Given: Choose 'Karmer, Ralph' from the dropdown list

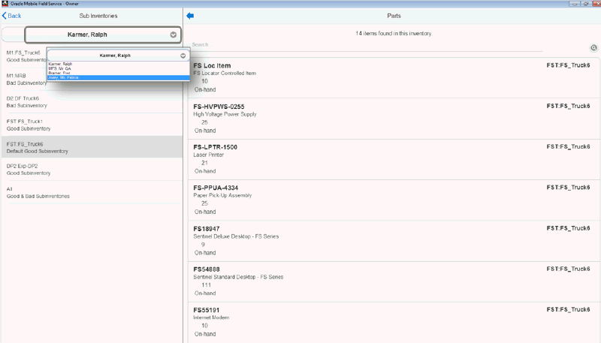Looking at the screenshot, I should pyautogui.click(x=119, y=64).
